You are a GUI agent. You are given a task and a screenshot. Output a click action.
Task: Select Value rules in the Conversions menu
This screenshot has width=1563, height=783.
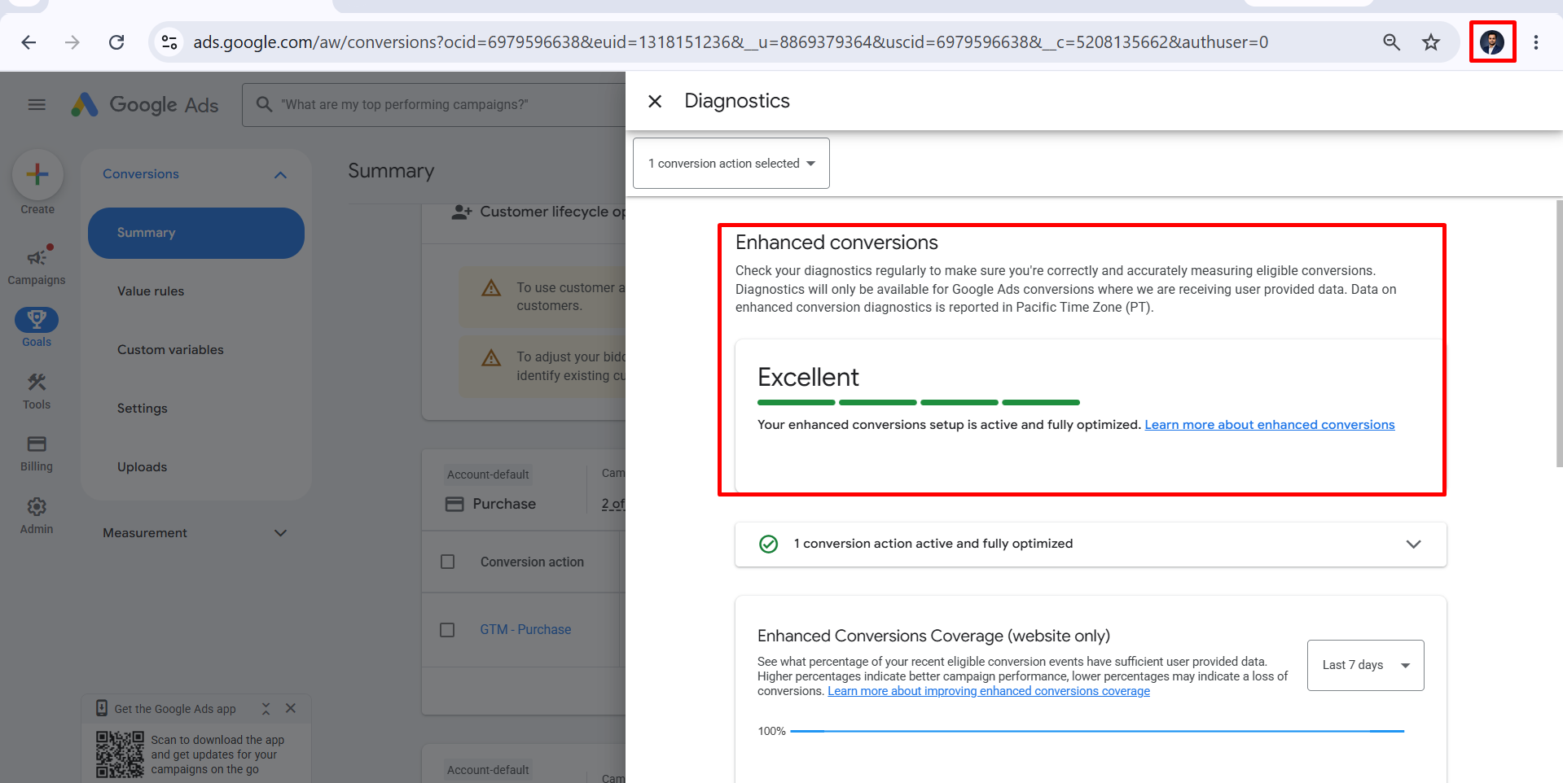[151, 291]
